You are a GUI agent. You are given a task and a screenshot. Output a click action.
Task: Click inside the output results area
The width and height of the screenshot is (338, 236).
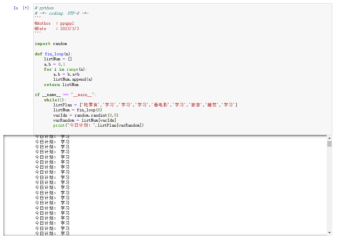tap(167, 183)
